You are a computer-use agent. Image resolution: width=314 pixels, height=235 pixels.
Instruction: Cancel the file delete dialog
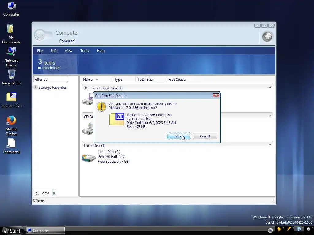coord(205,136)
